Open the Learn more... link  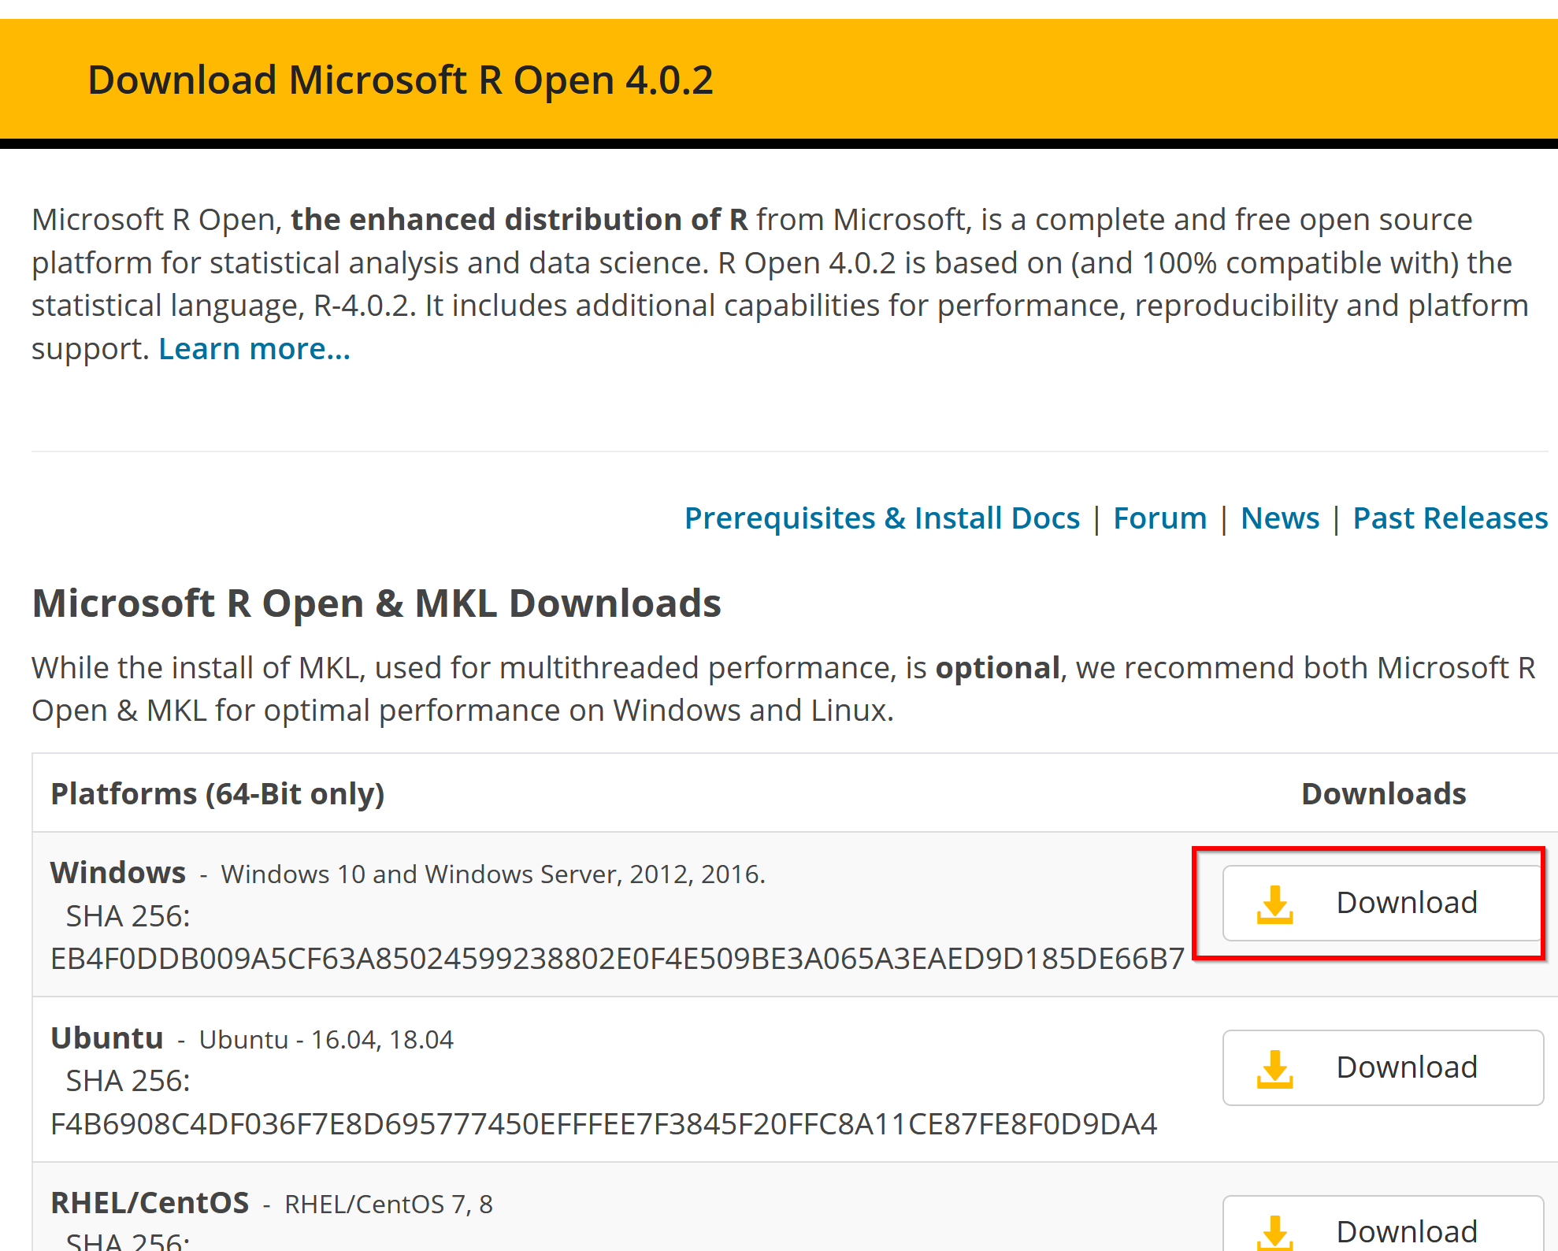tap(254, 349)
